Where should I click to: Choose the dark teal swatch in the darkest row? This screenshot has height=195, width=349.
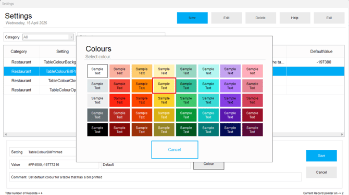(208, 129)
